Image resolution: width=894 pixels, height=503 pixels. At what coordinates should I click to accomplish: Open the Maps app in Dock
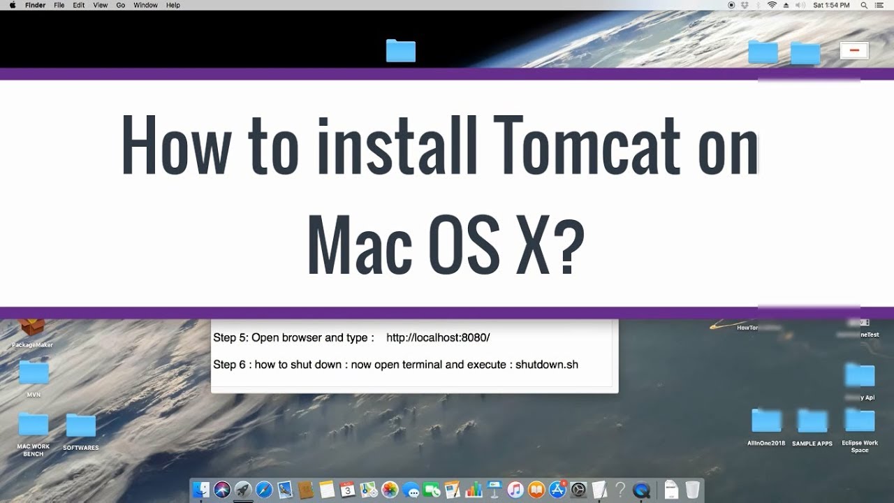click(368, 490)
